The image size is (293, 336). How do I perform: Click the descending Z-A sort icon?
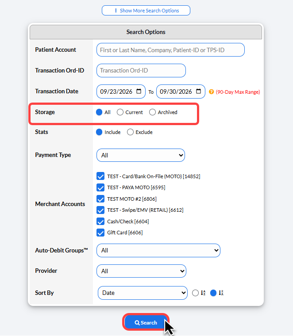click(x=221, y=293)
